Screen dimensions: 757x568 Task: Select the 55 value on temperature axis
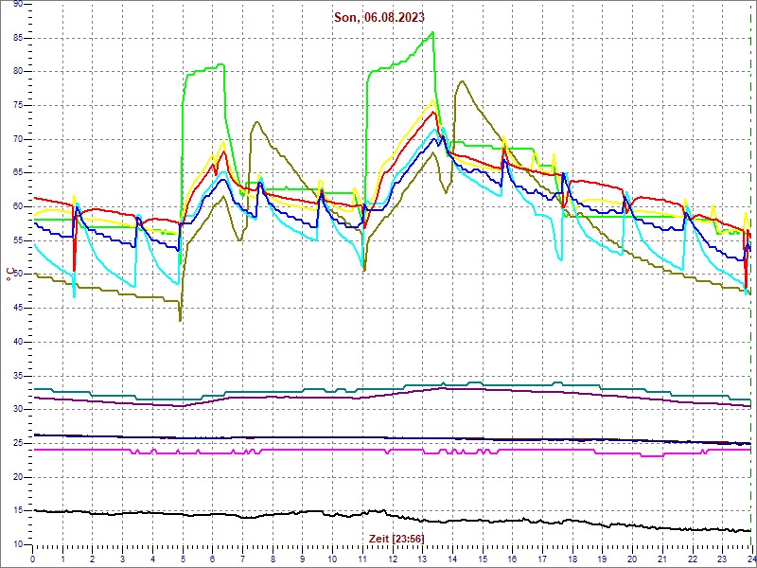click(x=18, y=240)
